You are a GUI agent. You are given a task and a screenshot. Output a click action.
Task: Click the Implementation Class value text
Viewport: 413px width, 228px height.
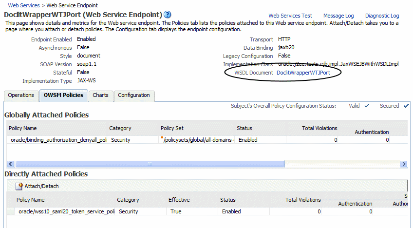click(338, 64)
